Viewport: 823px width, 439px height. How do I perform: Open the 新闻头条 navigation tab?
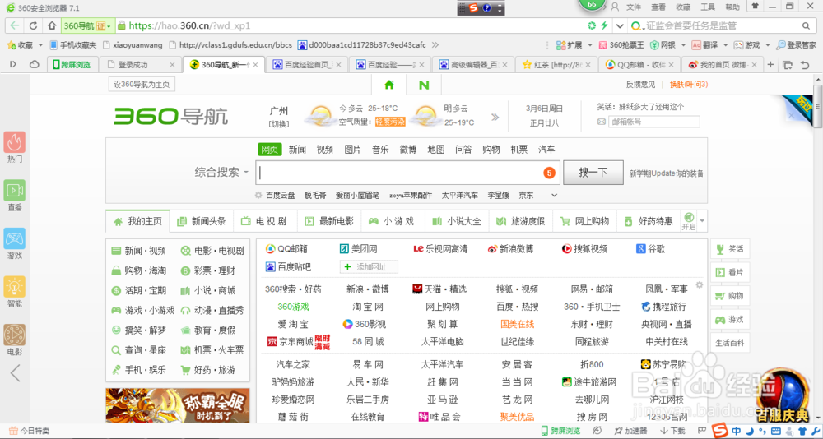pos(202,221)
